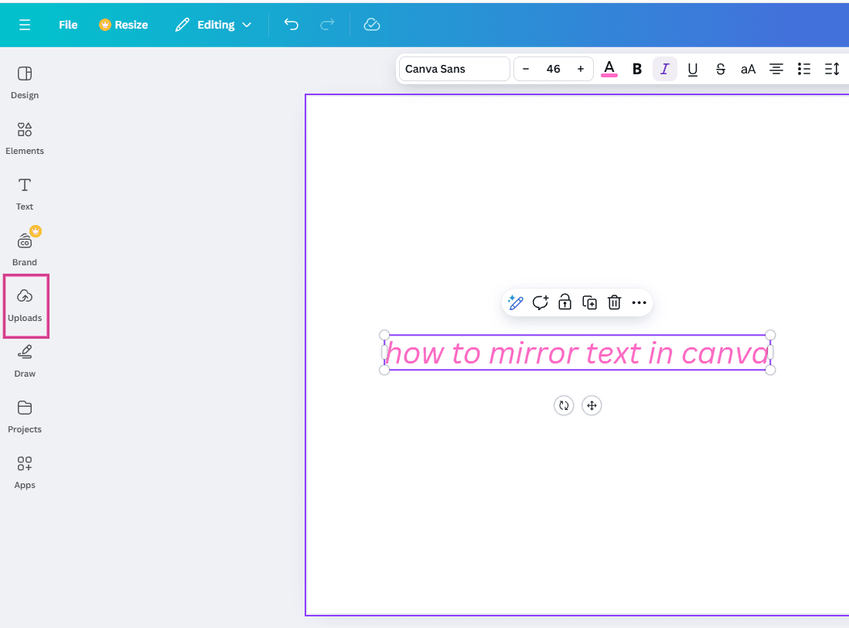Screen dimensions: 849x628
Task: Toggle bold formatting
Action: click(637, 70)
